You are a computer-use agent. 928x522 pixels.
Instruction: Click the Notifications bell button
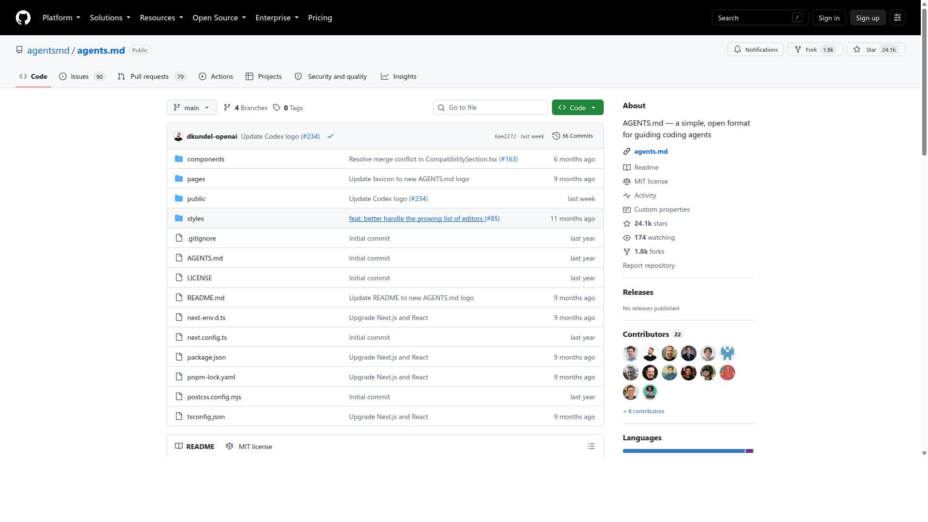coord(755,50)
